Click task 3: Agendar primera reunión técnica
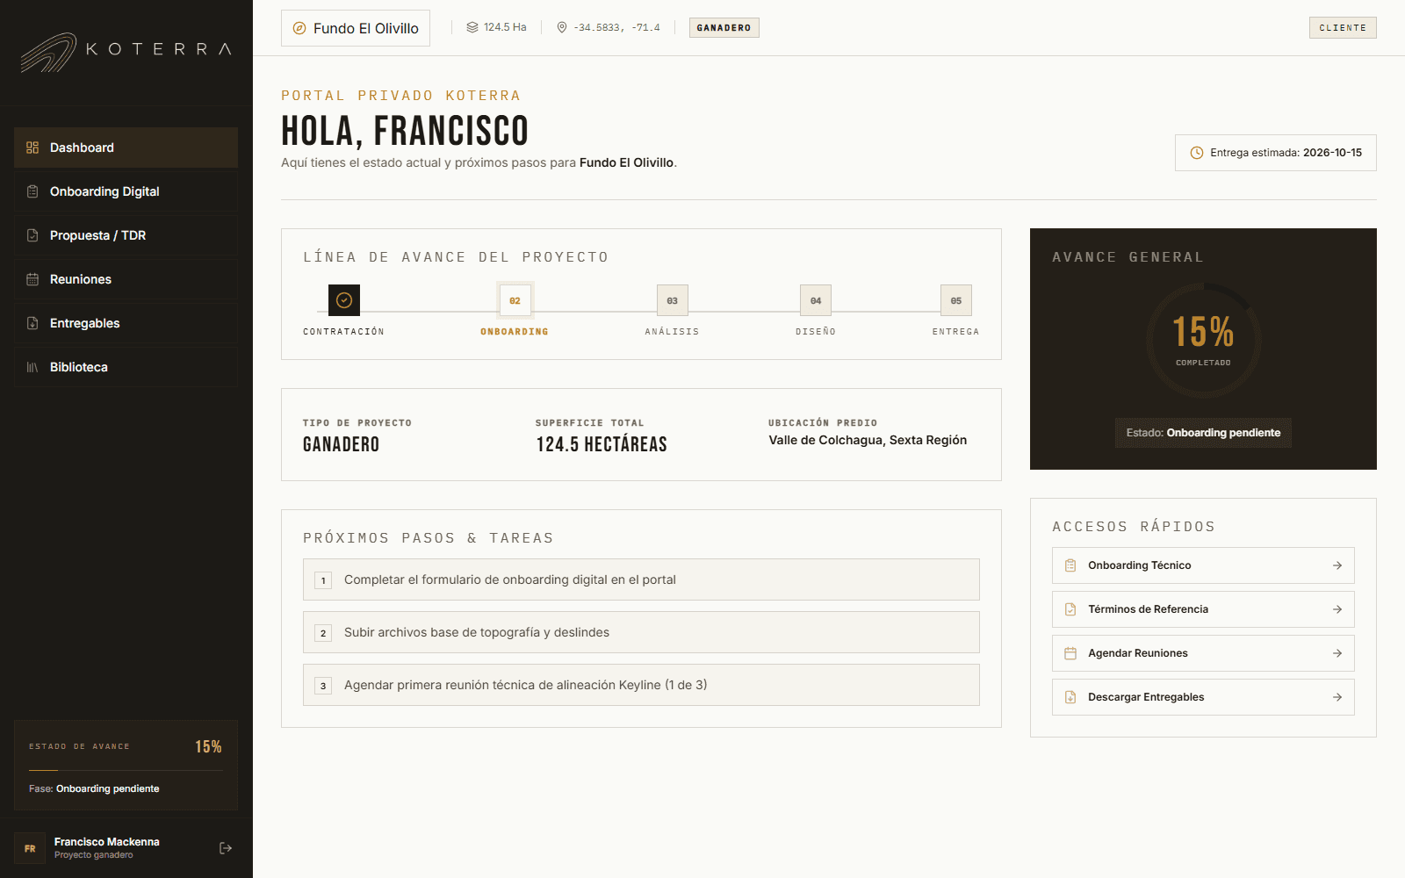The width and height of the screenshot is (1405, 878). (641, 685)
